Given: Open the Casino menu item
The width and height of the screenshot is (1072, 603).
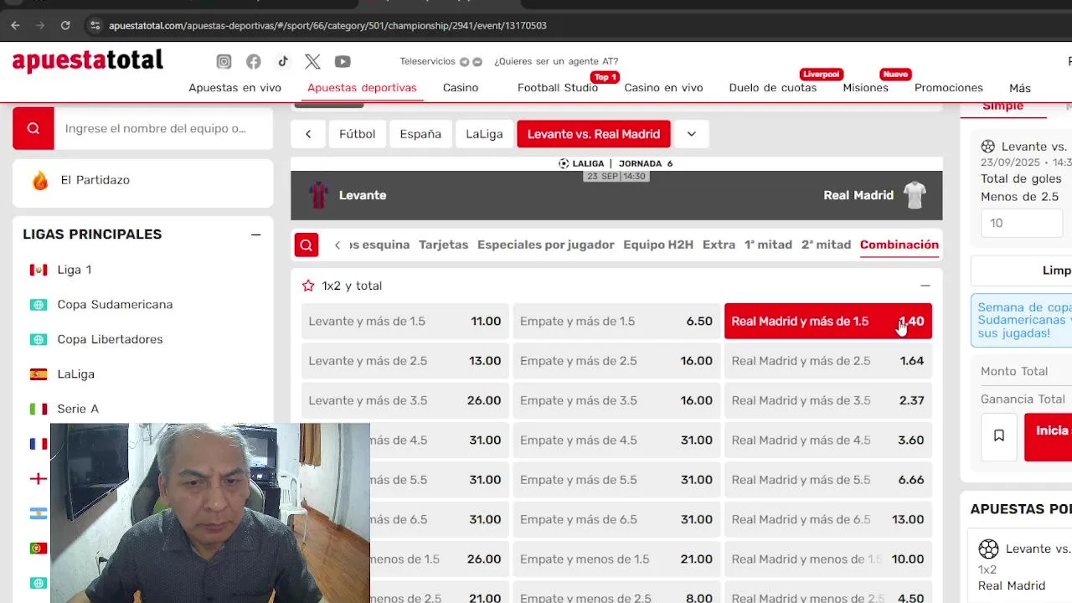Looking at the screenshot, I should [x=461, y=88].
